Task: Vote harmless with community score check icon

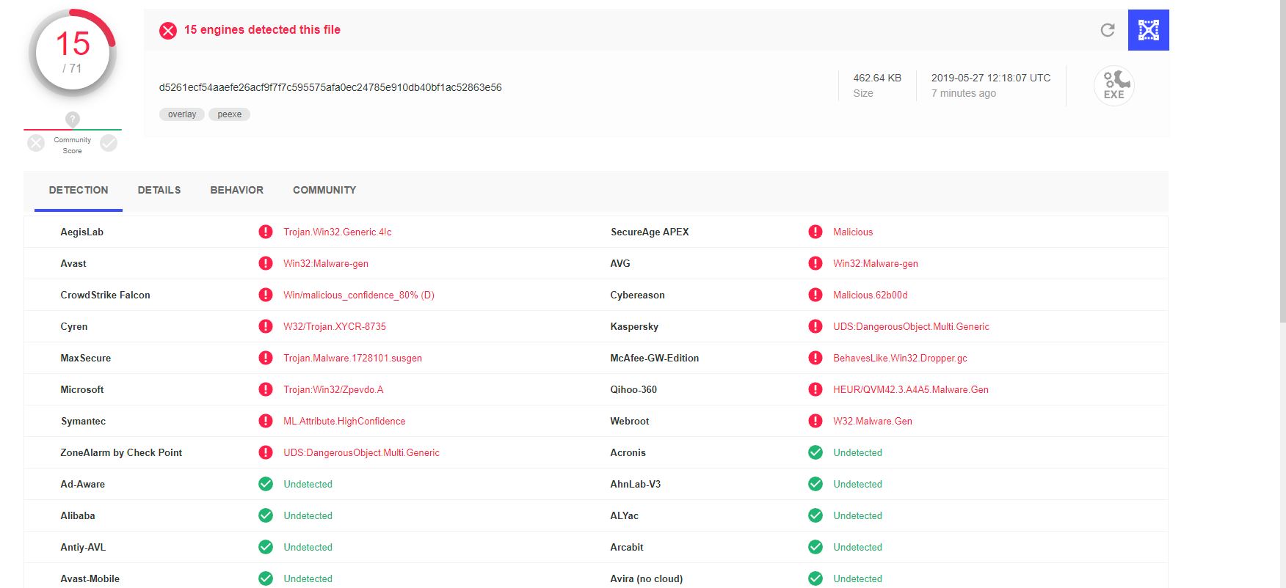Action: 109,143
